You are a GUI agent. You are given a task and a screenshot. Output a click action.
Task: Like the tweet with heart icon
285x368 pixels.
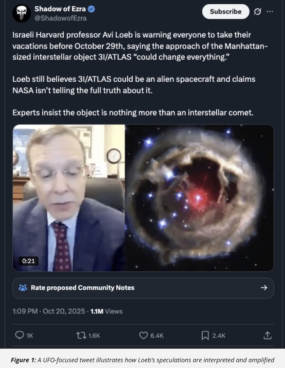click(x=143, y=335)
